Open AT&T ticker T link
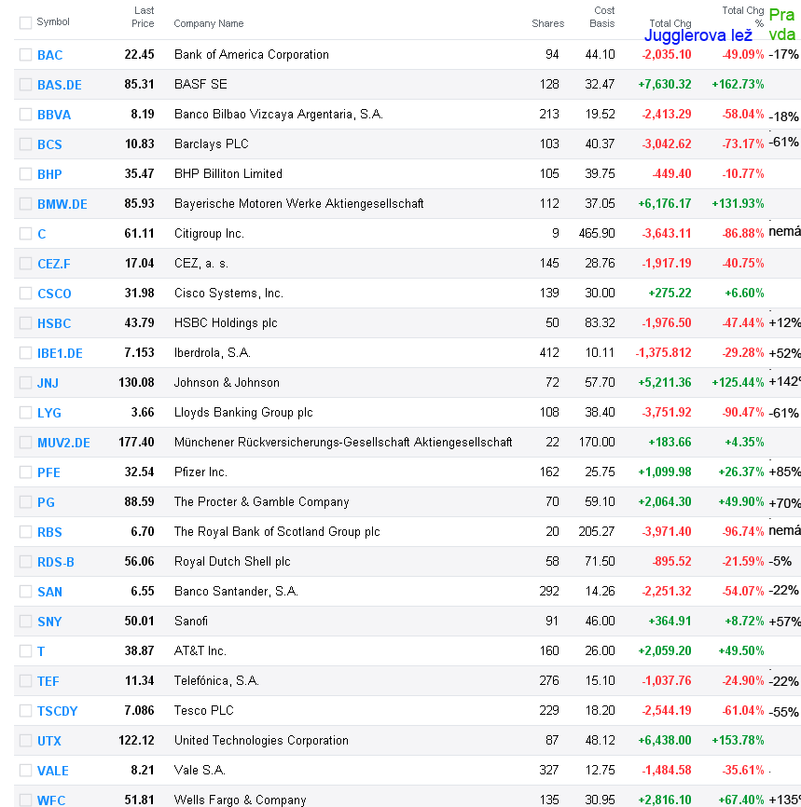 coord(41,652)
